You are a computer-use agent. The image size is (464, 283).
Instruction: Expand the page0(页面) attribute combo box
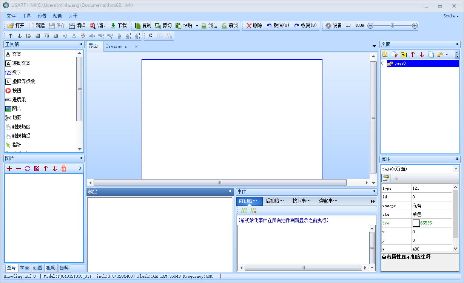click(x=456, y=169)
